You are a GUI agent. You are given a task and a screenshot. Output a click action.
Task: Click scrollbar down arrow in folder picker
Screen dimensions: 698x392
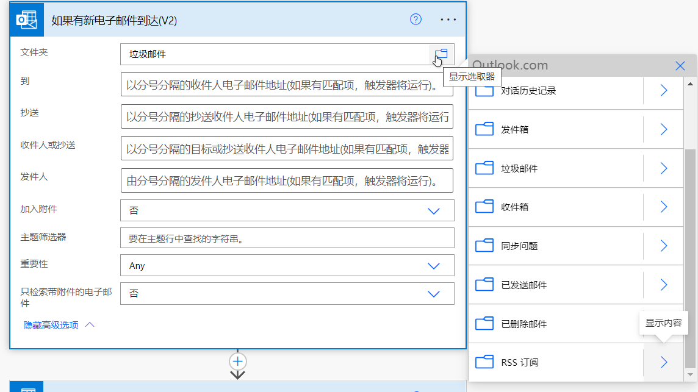point(690,375)
